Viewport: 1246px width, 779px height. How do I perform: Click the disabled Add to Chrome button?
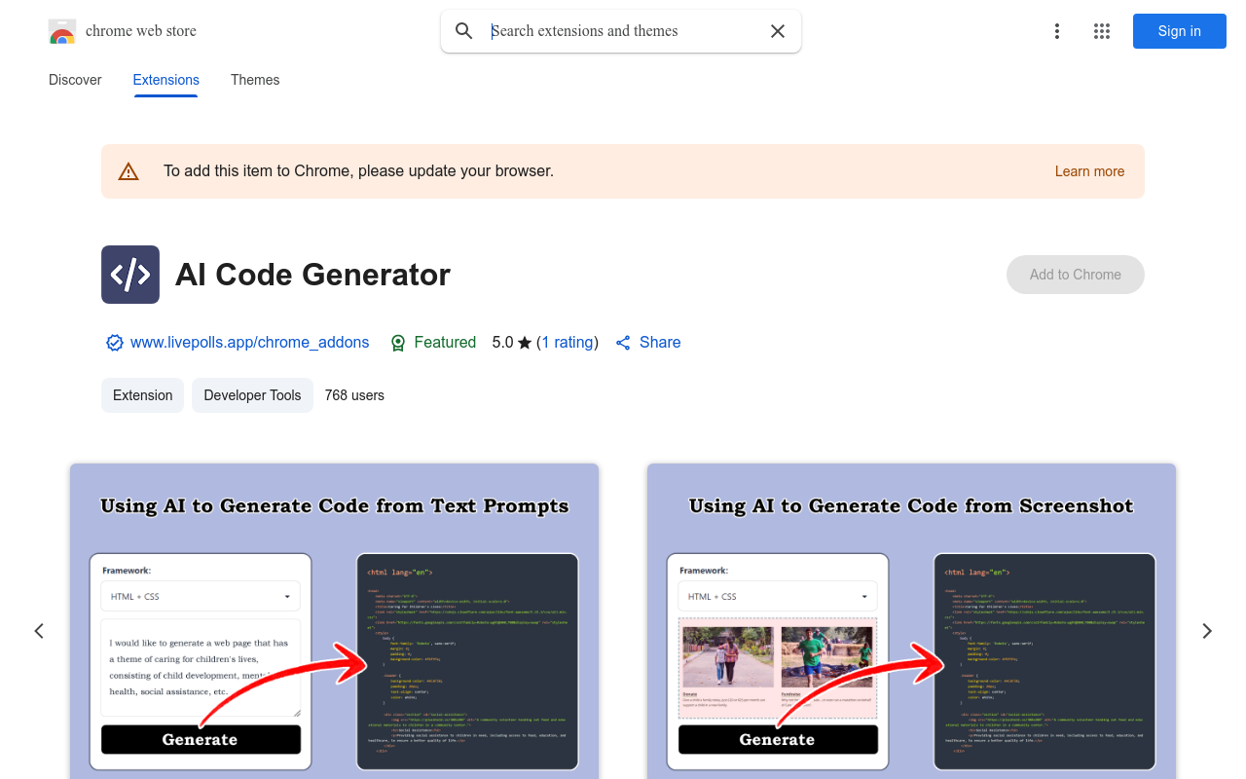(x=1076, y=275)
